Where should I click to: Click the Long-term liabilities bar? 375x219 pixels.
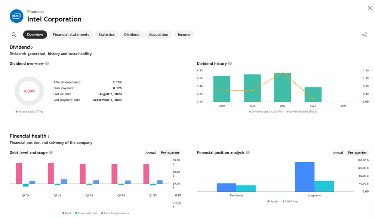click(x=324, y=186)
